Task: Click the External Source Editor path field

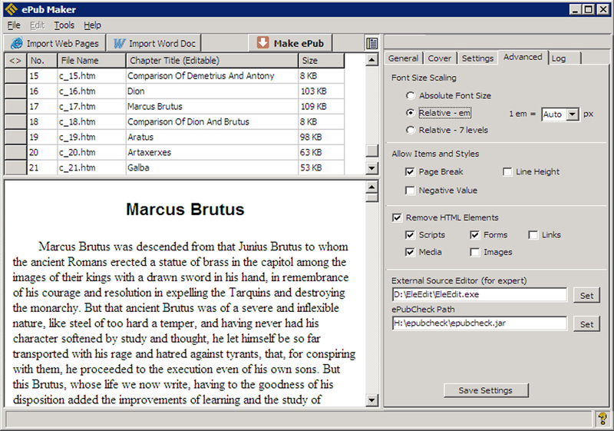Action: 479,295
